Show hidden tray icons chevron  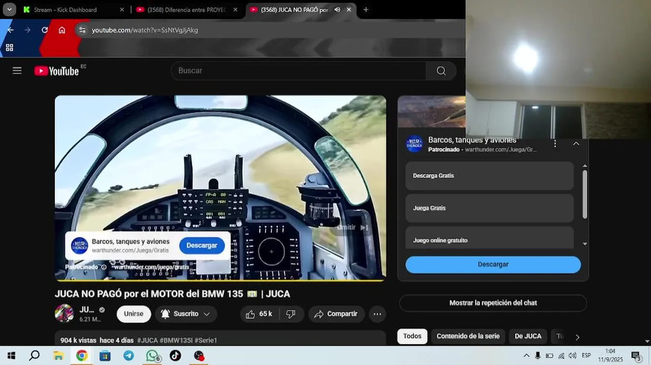pyautogui.click(x=527, y=356)
